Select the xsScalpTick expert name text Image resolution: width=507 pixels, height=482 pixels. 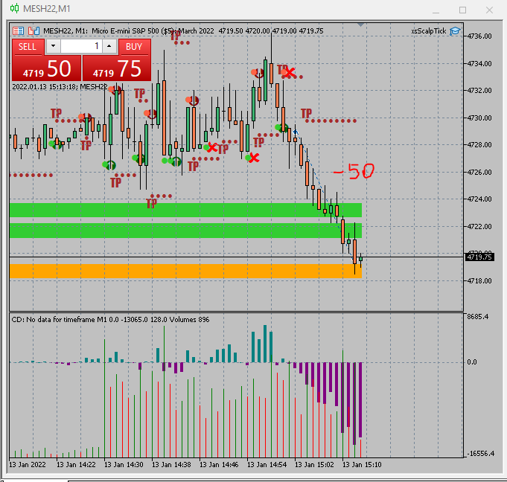(429, 31)
